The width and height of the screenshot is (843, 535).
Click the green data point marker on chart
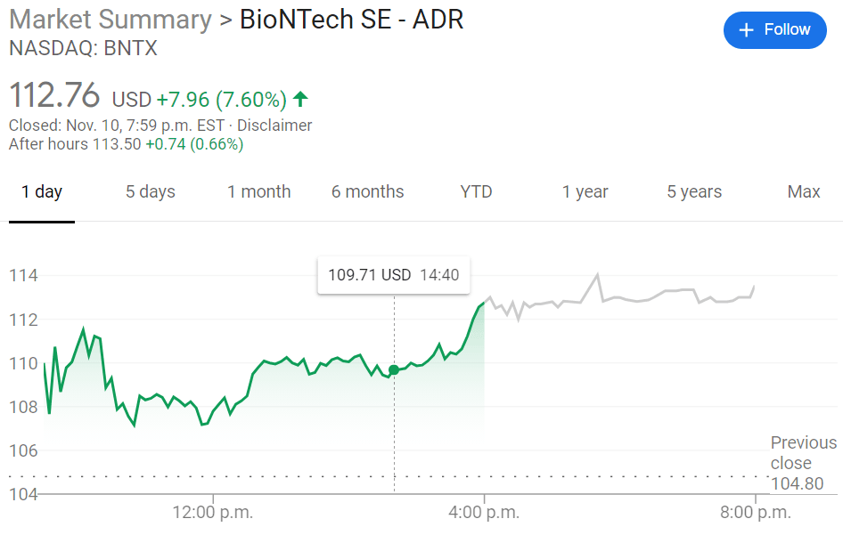click(x=393, y=369)
